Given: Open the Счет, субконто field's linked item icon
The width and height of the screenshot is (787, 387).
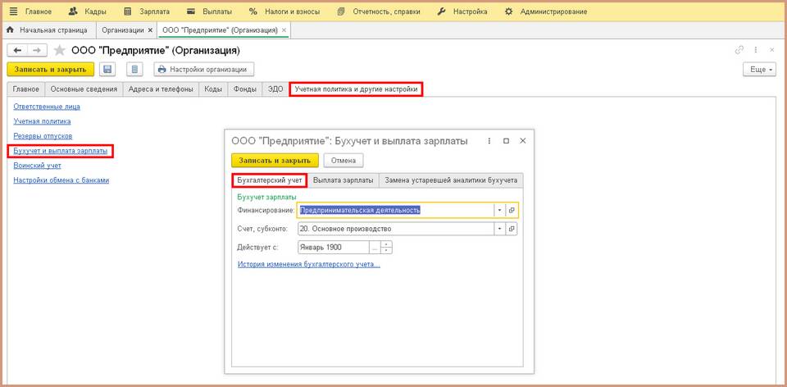Looking at the screenshot, I should (x=512, y=229).
